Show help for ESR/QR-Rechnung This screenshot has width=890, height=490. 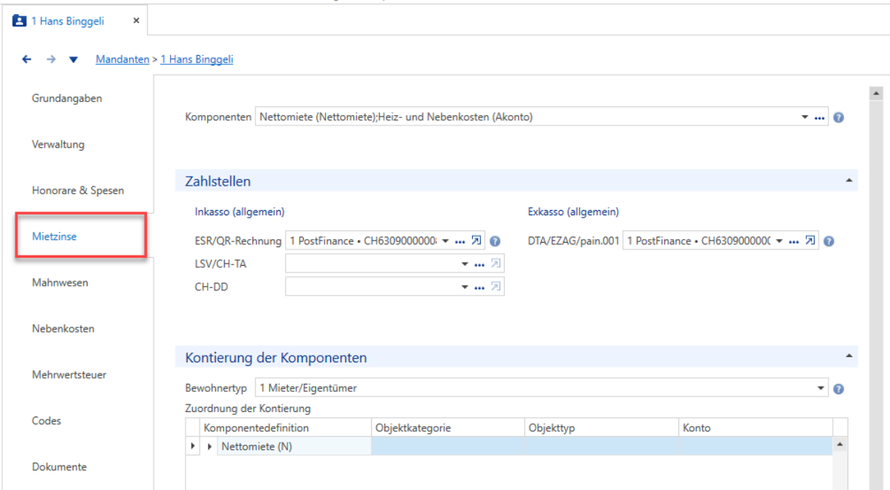click(x=495, y=241)
